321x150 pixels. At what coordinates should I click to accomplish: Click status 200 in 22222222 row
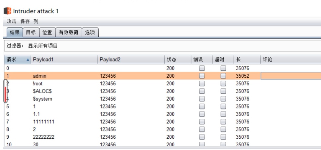[x=170, y=137]
